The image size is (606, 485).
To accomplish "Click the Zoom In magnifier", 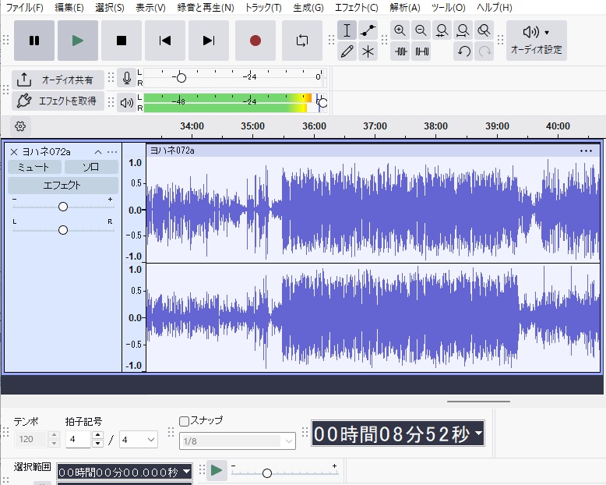I will point(400,30).
